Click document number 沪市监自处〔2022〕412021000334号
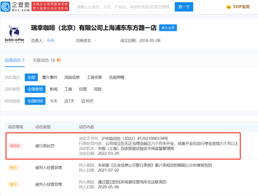The image size is (258, 196). 134,138
